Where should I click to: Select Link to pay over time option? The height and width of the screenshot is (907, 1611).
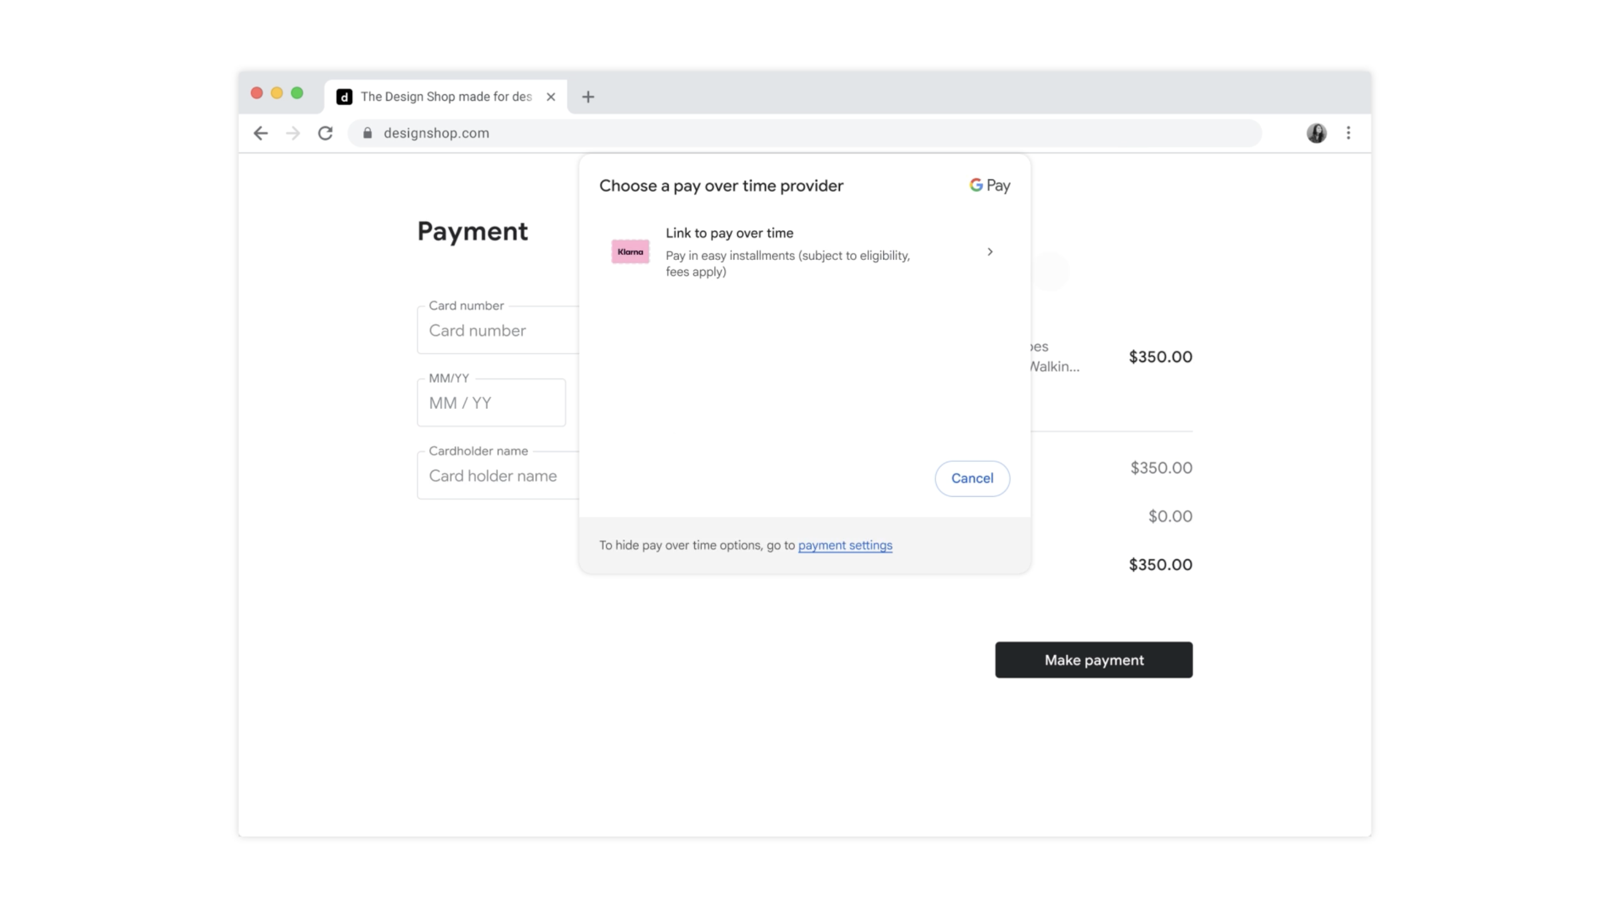pos(805,252)
